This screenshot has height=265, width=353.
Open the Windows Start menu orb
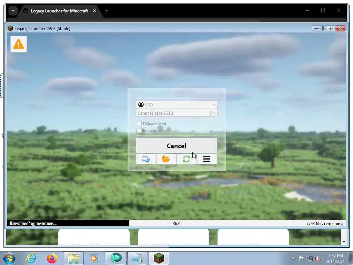pos(9,258)
